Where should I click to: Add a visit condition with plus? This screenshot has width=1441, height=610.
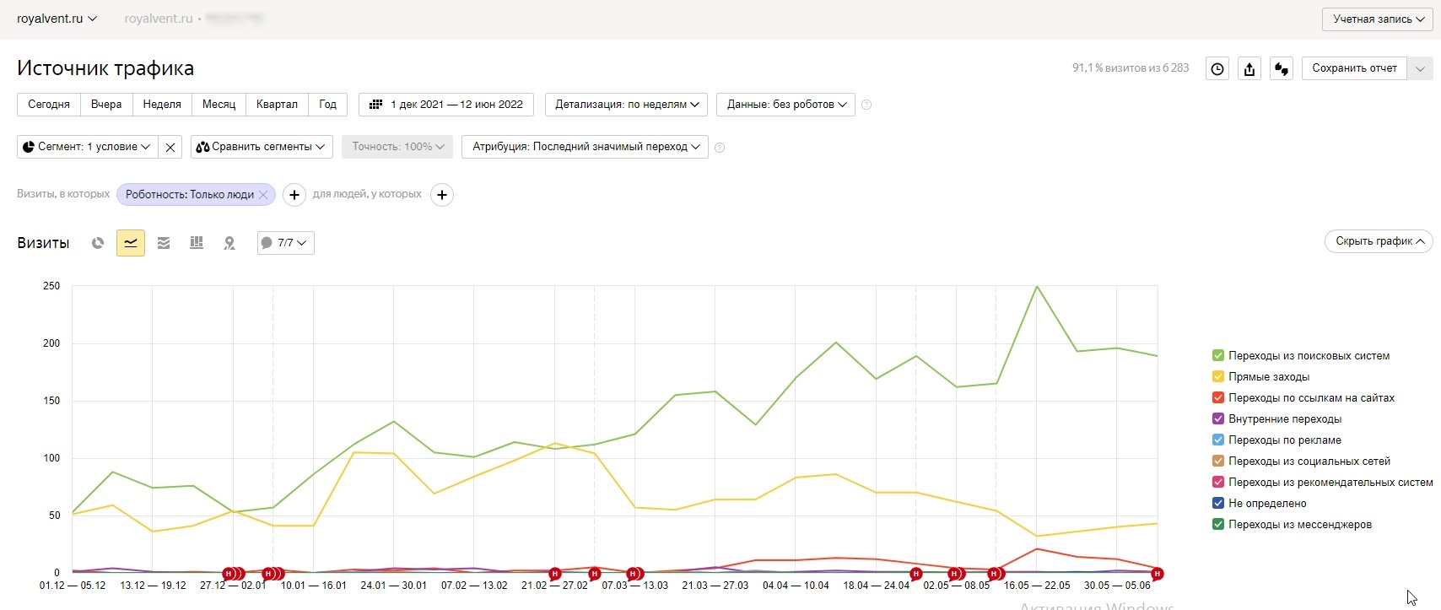tap(294, 195)
